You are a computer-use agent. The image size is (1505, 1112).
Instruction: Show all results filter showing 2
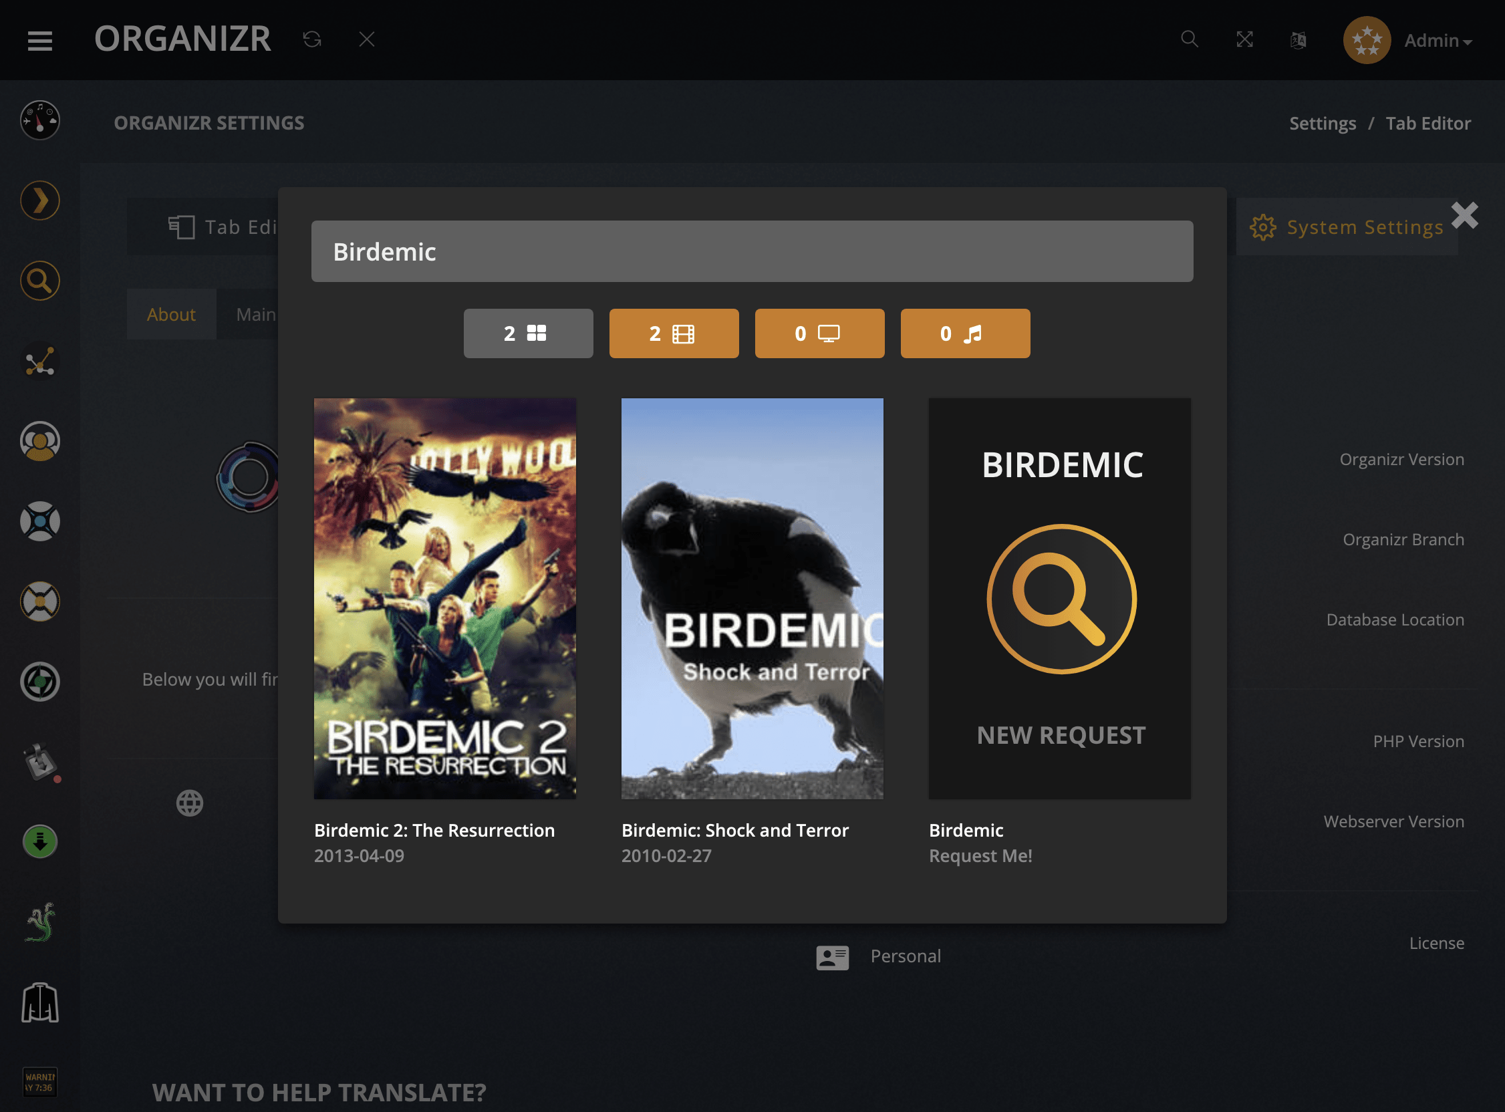point(528,333)
